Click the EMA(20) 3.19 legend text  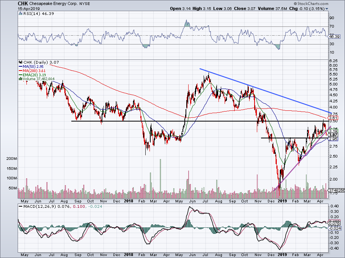(34, 75)
